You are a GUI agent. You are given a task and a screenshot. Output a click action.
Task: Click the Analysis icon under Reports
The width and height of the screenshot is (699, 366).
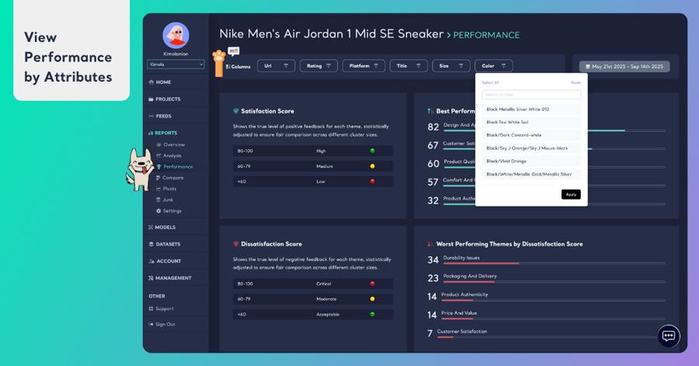coord(158,155)
